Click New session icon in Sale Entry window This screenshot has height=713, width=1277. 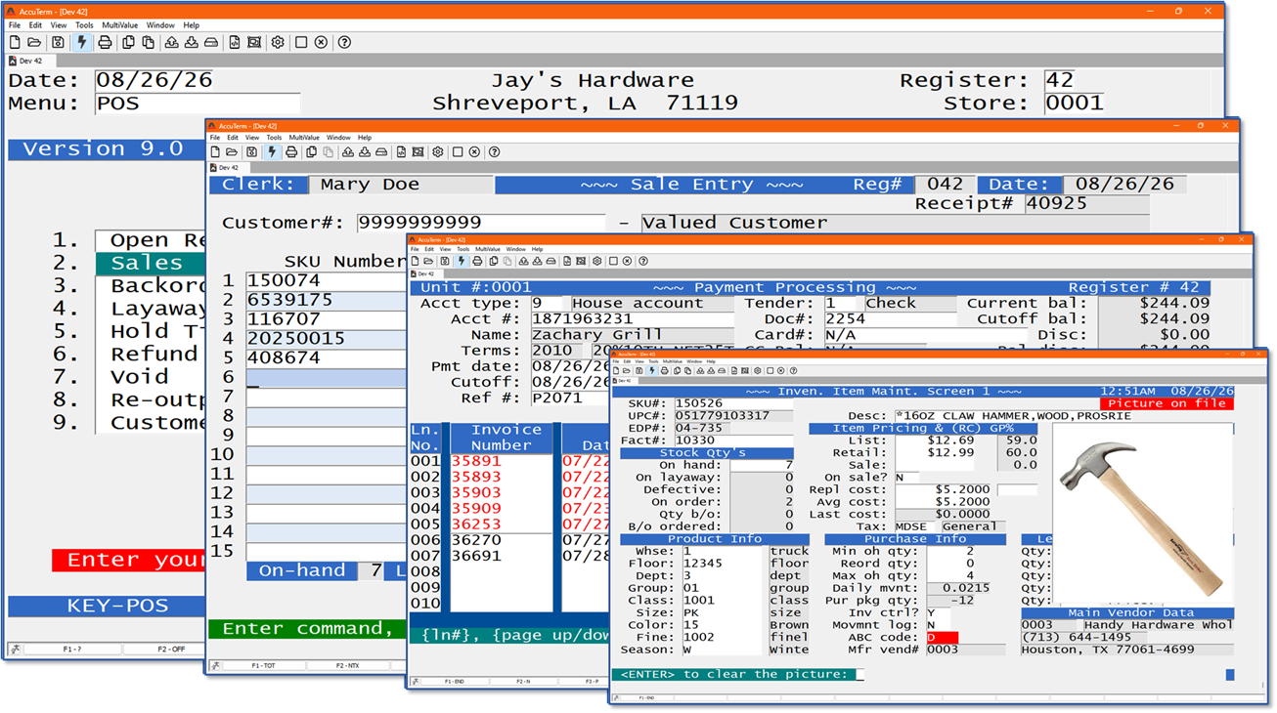(x=215, y=152)
